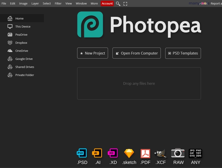Click the New Project button
222x168 pixels.
click(93, 53)
